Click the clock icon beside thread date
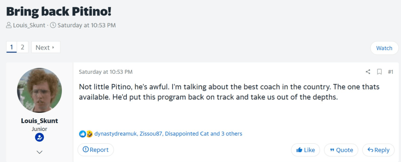The width and height of the screenshot is (401, 162). pyautogui.click(x=53, y=26)
